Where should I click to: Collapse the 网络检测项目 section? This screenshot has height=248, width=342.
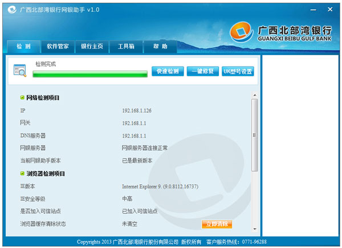point(22,97)
